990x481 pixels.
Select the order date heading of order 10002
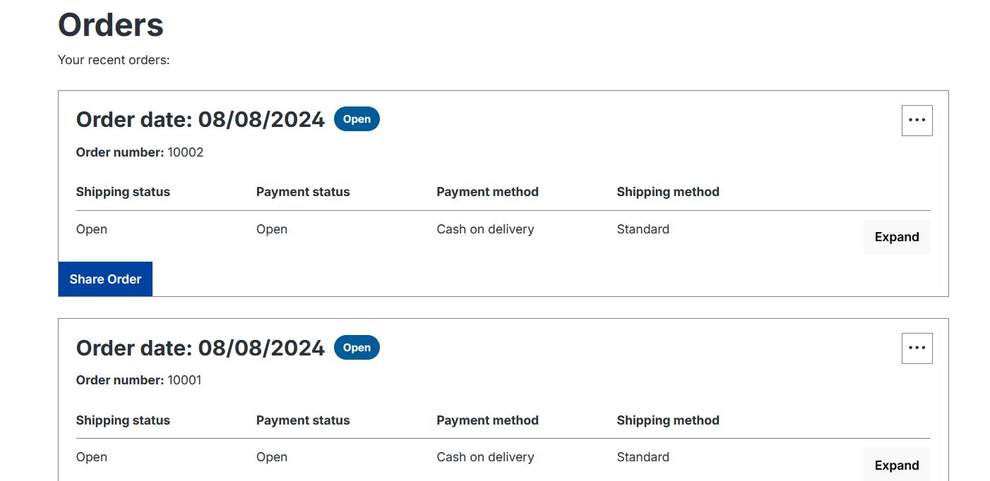click(200, 120)
